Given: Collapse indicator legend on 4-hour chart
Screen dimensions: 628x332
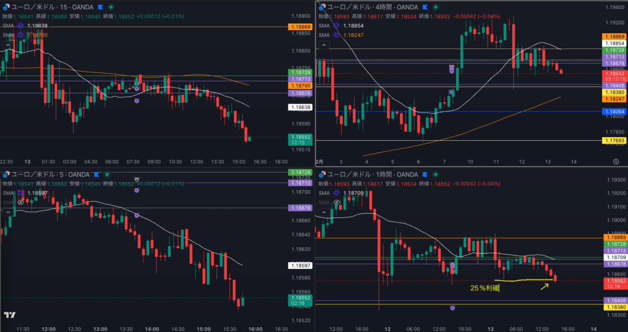Looking at the screenshot, I should 323,45.
